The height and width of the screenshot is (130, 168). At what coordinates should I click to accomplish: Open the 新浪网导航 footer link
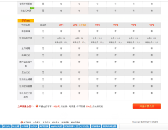(x=76, y=122)
